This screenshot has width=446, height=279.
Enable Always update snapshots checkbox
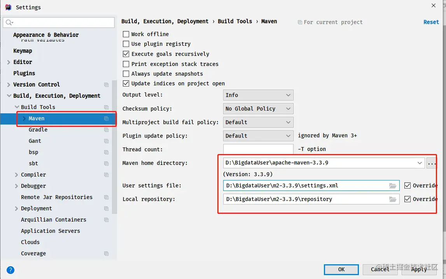tap(126, 73)
